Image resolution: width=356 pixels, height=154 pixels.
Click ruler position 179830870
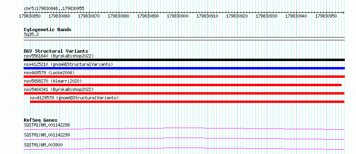tap(89, 16)
